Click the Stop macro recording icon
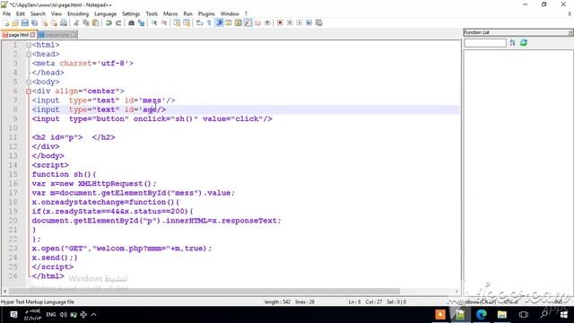The width and height of the screenshot is (574, 323). pos(290,23)
